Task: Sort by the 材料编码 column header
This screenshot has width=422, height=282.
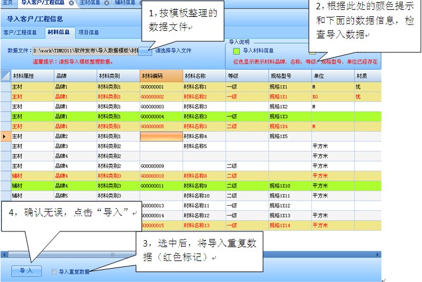Action: pyautogui.click(x=160, y=76)
